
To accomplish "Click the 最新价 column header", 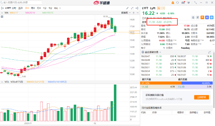I will 181,113.
